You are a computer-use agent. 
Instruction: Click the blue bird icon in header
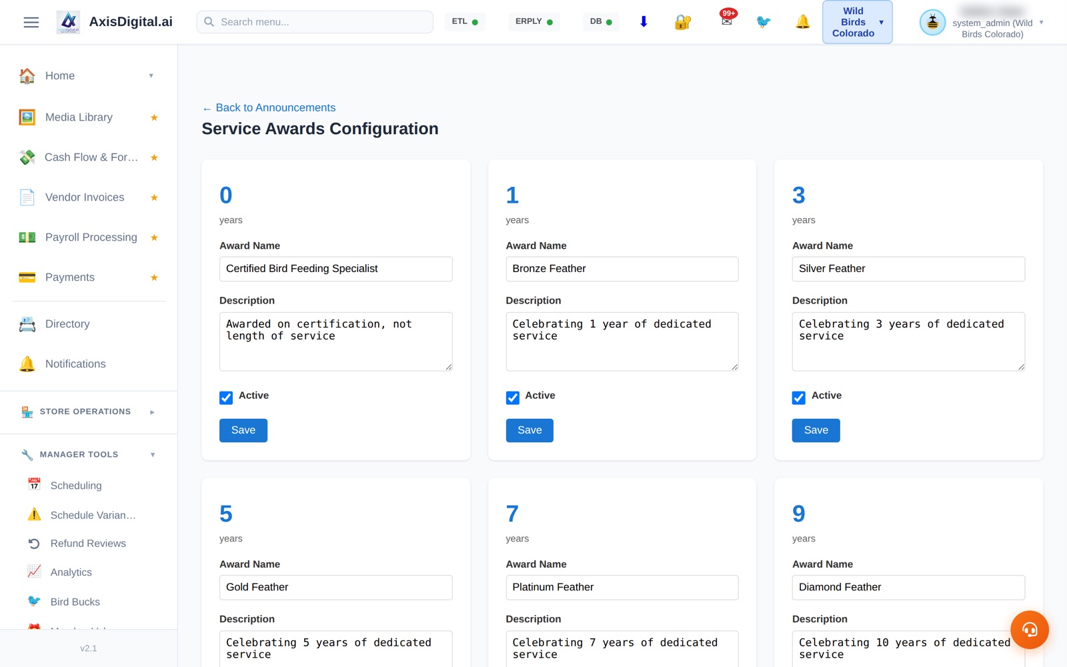point(764,22)
